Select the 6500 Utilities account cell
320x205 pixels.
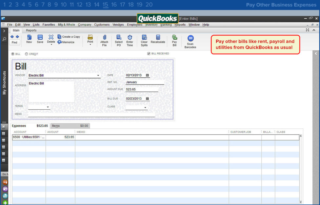(29, 137)
